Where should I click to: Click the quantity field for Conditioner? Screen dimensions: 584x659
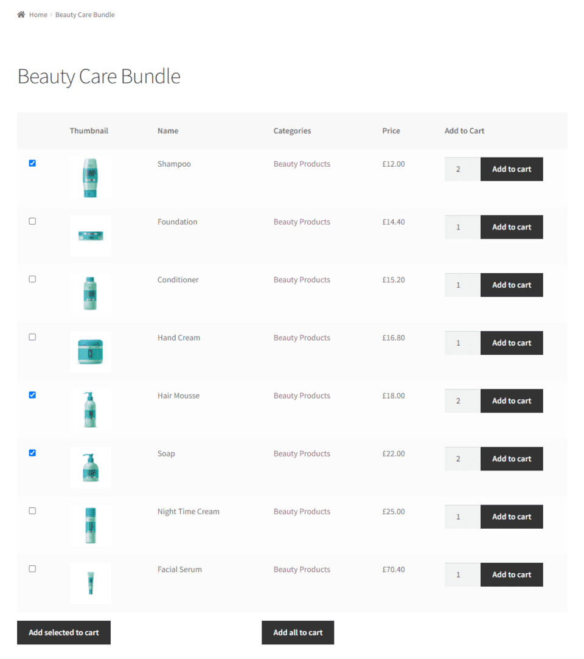pos(461,285)
